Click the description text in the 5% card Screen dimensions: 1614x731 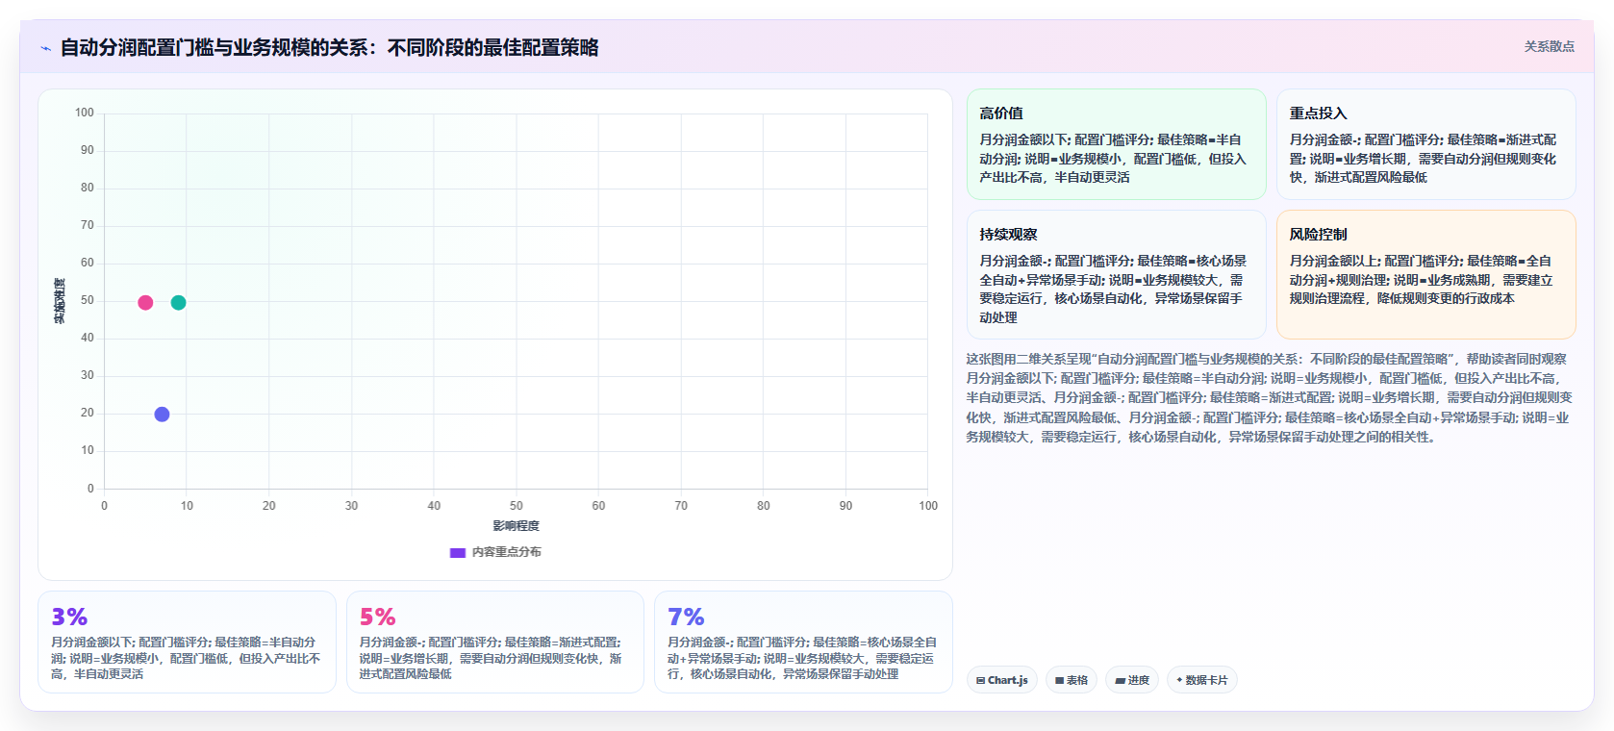point(491,658)
